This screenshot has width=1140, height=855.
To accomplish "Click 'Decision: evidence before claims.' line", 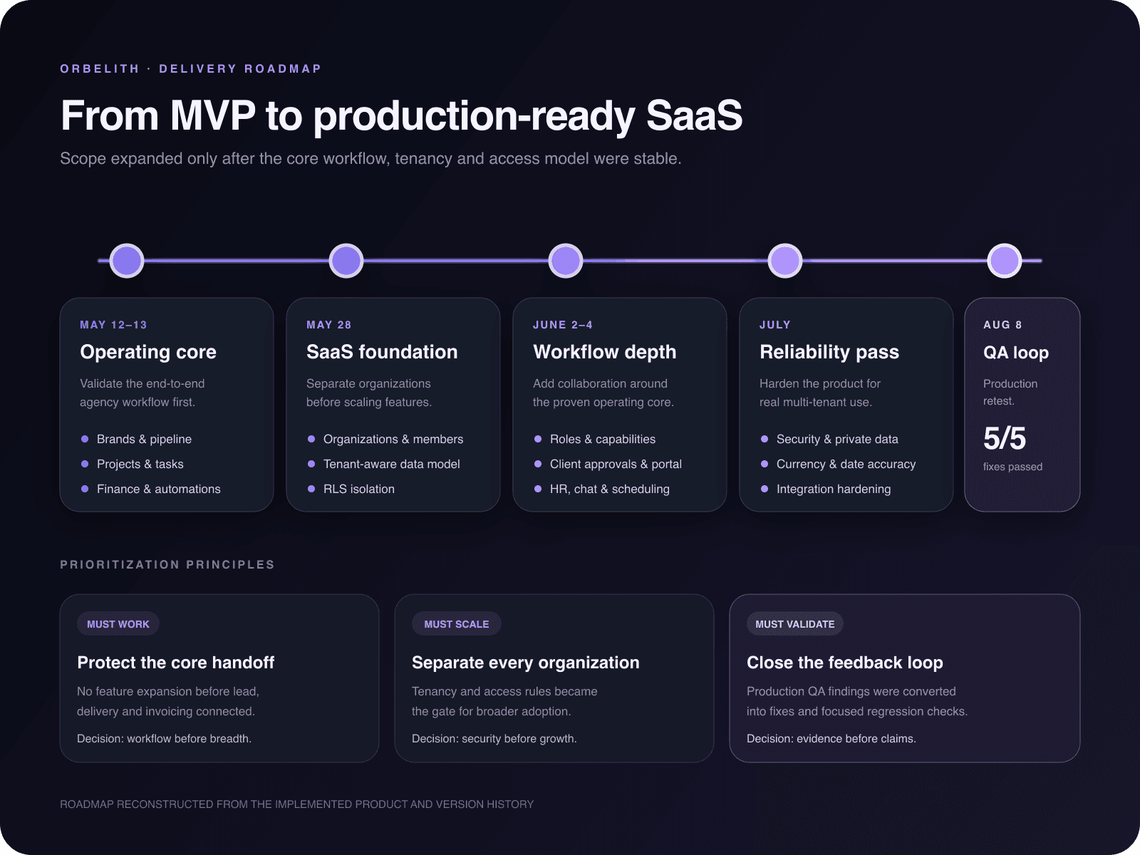I will click(831, 739).
